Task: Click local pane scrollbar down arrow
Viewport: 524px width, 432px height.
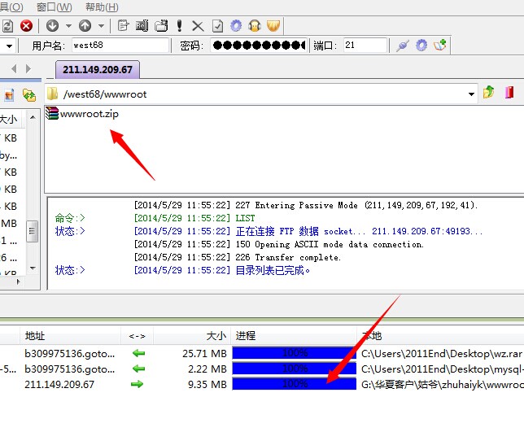Action: (33, 268)
